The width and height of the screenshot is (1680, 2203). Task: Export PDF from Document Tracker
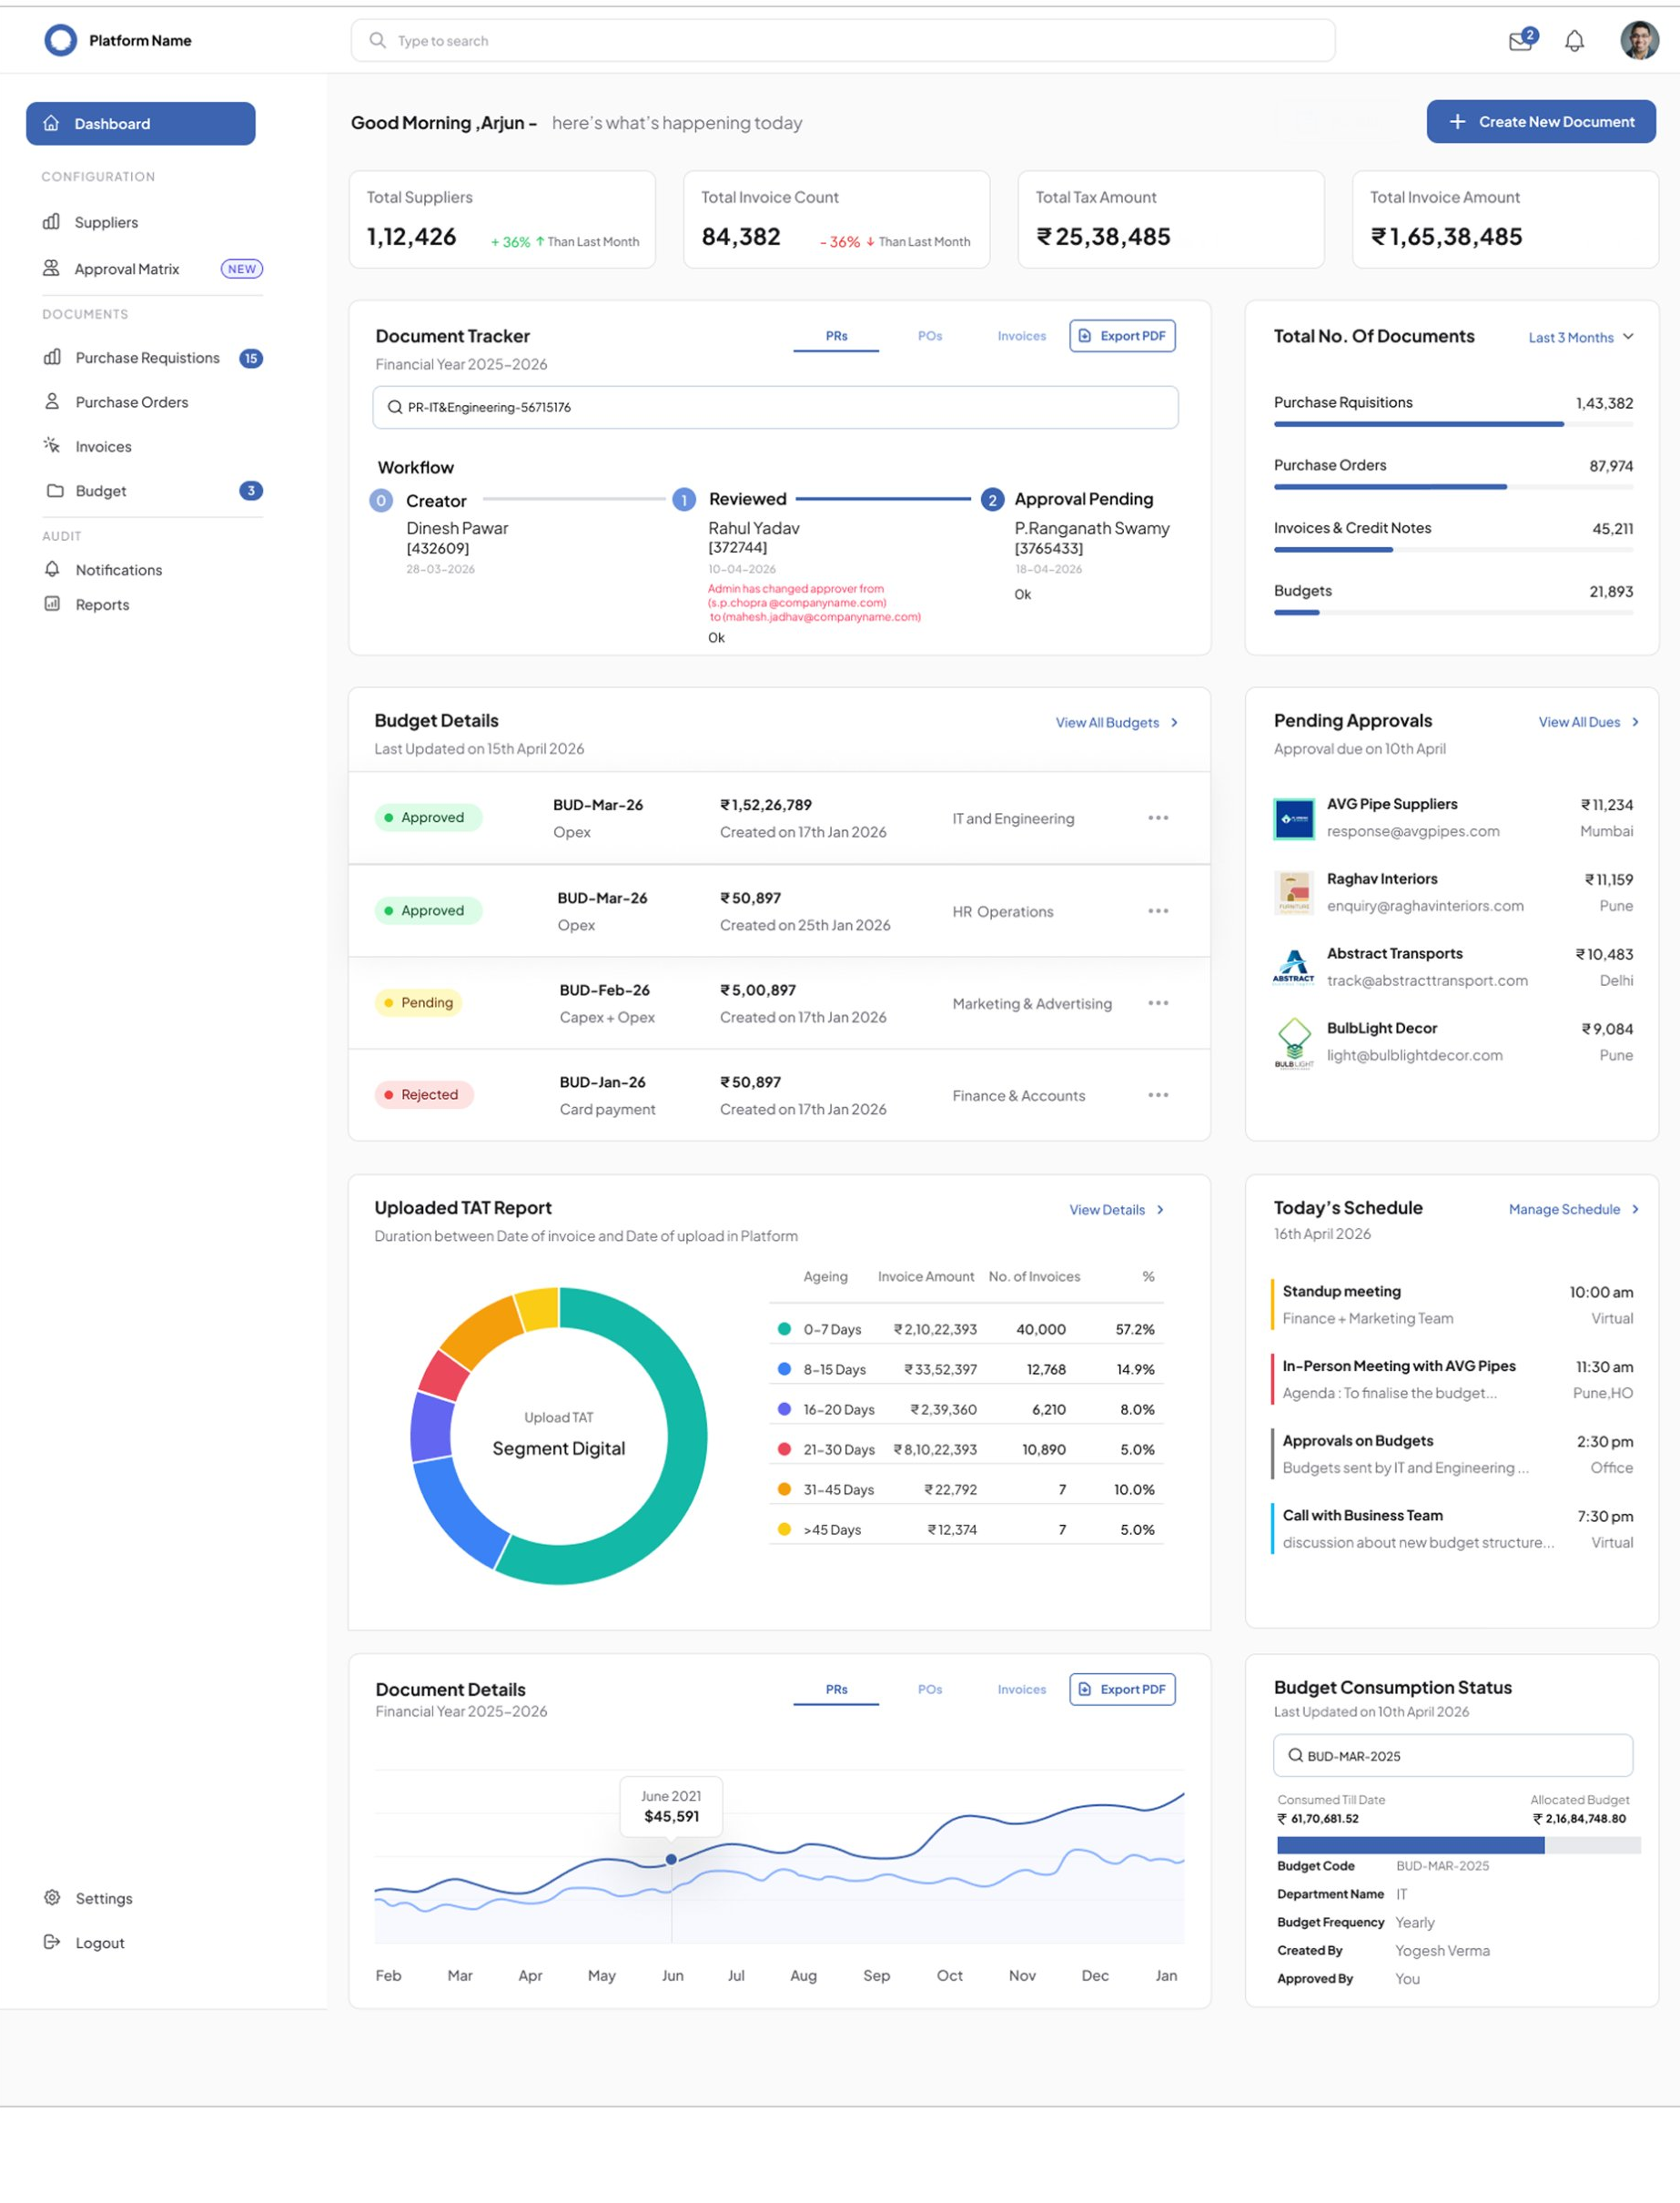(1122, 336)
